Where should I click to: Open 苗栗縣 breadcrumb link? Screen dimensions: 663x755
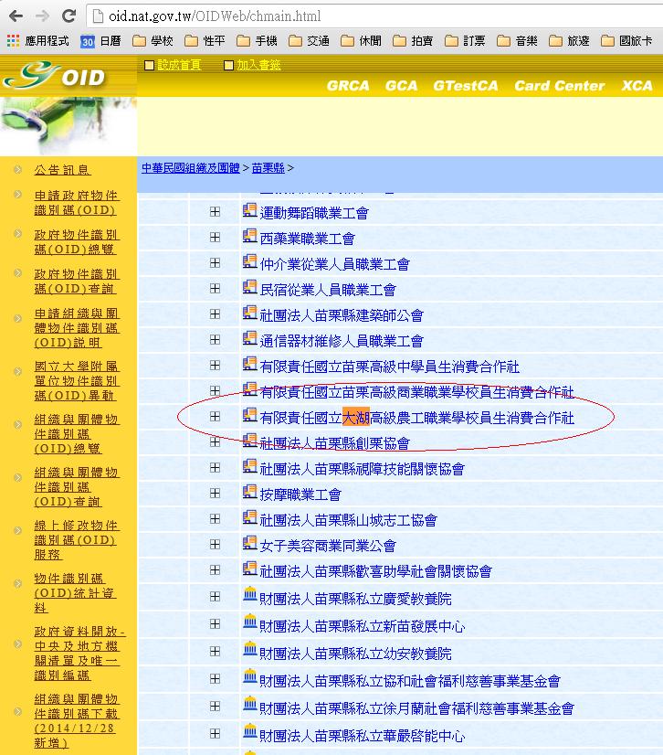coord(268,168)
